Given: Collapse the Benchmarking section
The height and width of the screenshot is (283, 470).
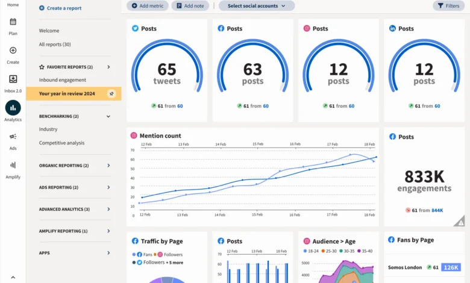Looking at the screenshot, I should tap(108, 116).
